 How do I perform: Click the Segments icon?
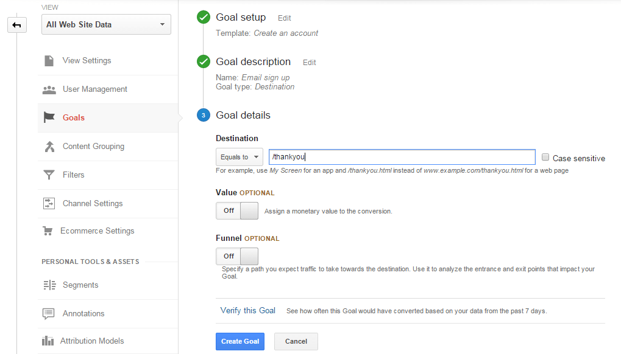(x=49, y=285)
